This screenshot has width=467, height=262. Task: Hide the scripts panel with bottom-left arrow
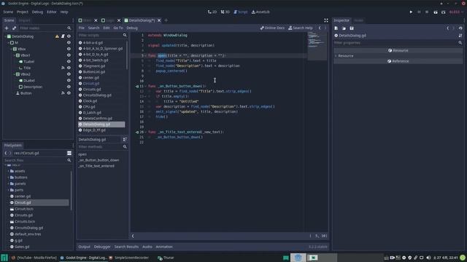pyautogui.click(x=133, y=236)
